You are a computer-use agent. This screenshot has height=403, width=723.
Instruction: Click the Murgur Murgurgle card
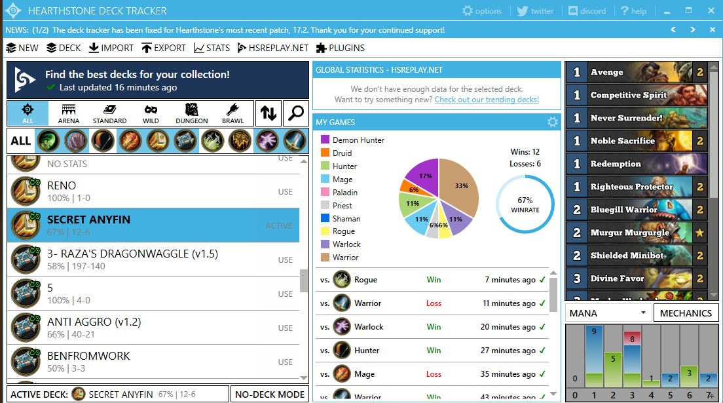click(637, 232)
